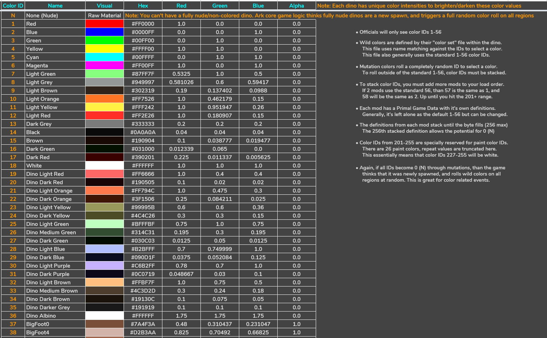This screenshot has height=338, width=547.
Task: Select the Name column header
Action: [x=55, y=5]
